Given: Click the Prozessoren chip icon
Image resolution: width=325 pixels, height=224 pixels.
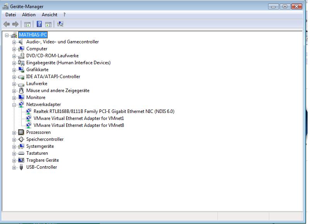Looking at the screenshot, I should [x=21, y=132].
